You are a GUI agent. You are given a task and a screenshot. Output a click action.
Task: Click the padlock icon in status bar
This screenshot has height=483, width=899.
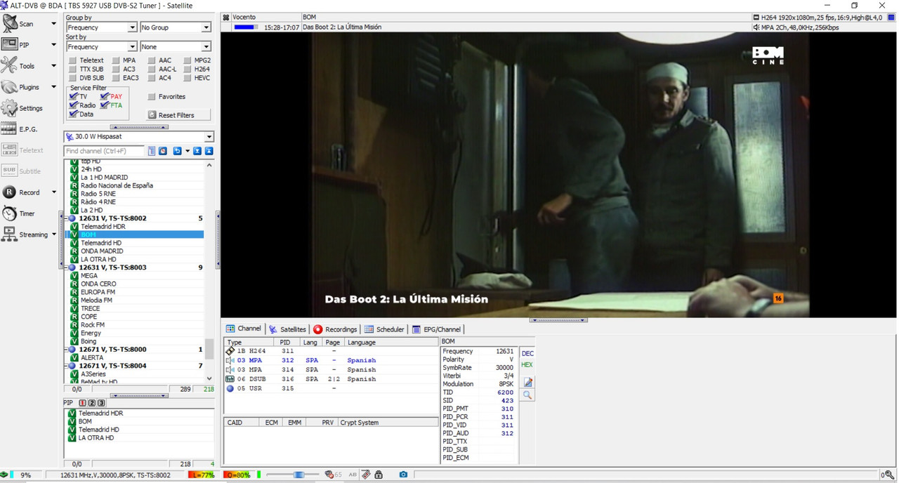click(x=379, y=475)
